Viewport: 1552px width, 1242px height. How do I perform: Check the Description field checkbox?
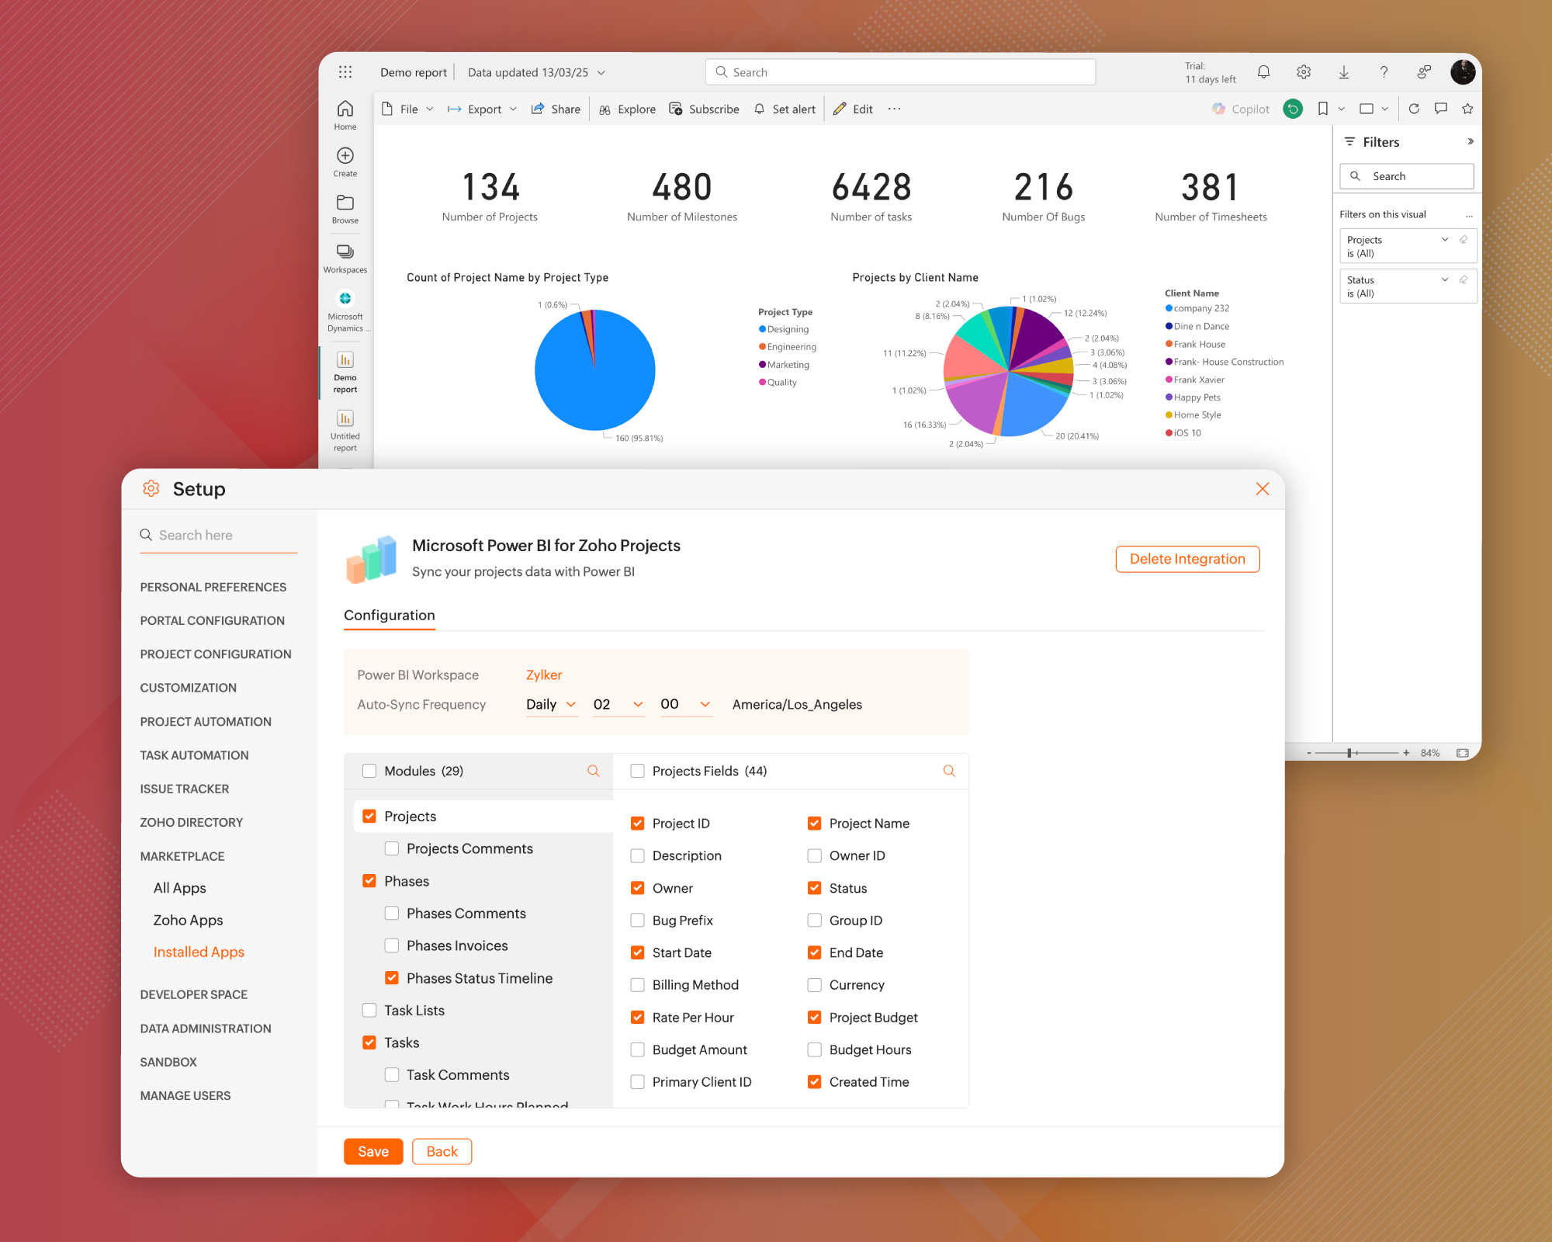638,855
